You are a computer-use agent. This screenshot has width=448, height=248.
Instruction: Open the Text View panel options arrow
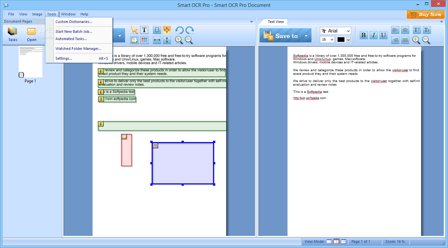pyautogui.click(x=441, y=22)
